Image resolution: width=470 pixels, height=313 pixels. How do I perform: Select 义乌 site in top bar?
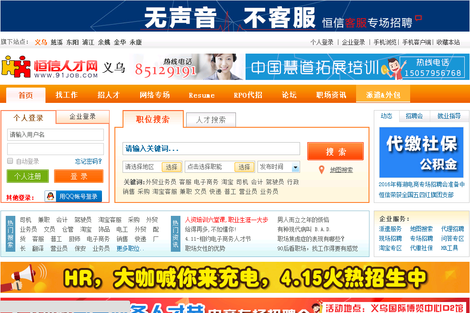[x=41, y=42]
